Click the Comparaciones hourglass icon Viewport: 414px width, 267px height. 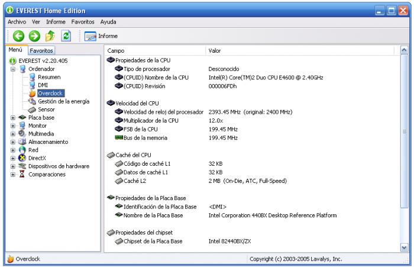click(x=22, y=174)
